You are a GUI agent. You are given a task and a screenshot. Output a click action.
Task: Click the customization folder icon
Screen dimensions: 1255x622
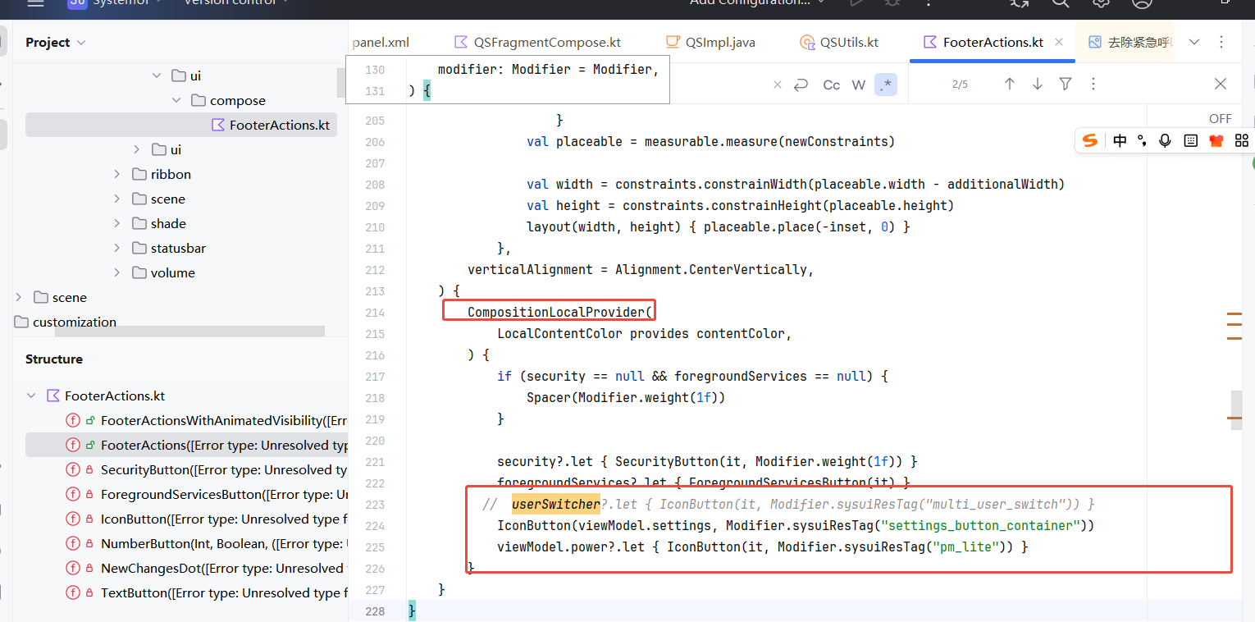[21, 322]
